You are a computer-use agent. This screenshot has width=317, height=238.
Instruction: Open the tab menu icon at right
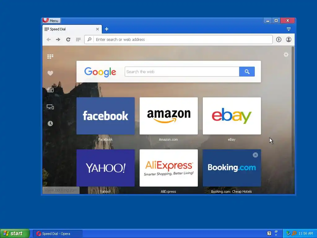point(289,29)
